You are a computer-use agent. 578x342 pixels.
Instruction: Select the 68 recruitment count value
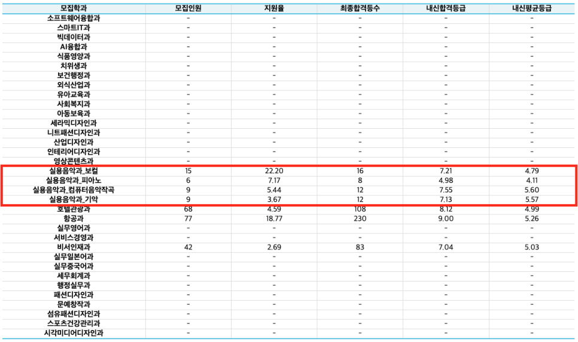pos(188,209)
